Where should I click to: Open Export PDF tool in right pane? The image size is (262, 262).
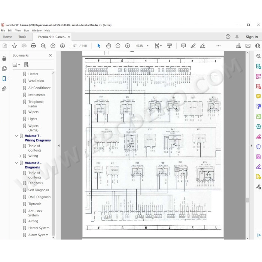[259, 66]
